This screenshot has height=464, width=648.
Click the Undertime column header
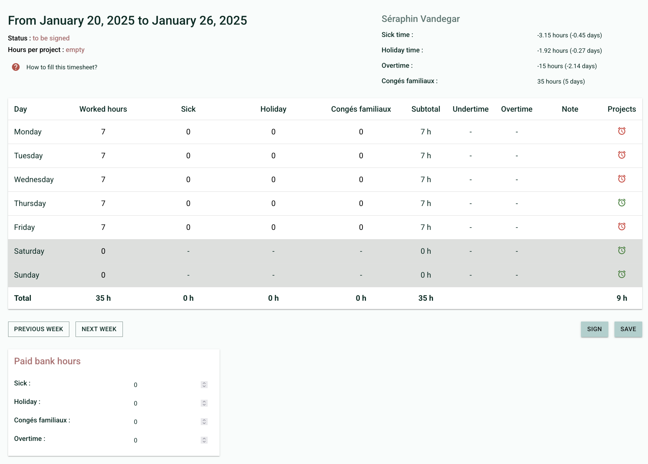(470, 109)
